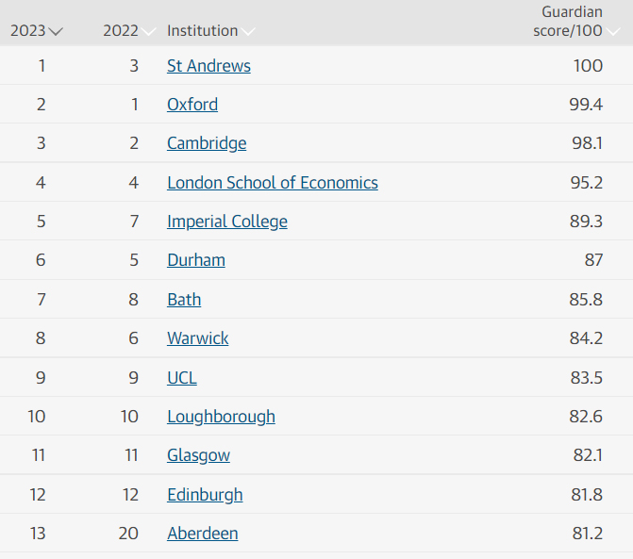The image size is (633, 559).
Task: Open the Warwick link
Action: [198, 338]
